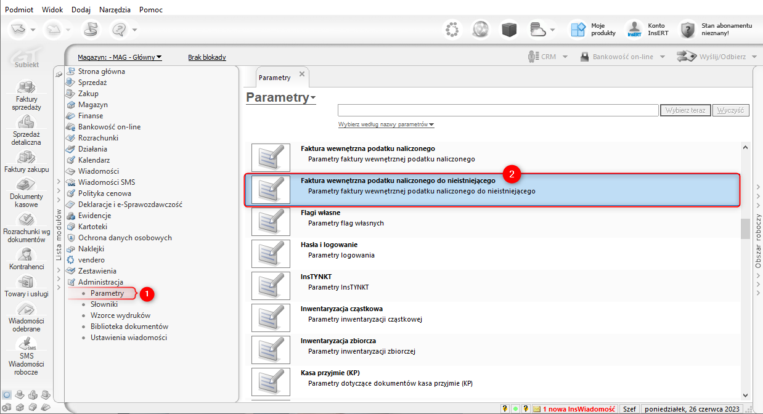Click Szef user in status bar
The image size is (763, 414).
(x=629, y=408)
